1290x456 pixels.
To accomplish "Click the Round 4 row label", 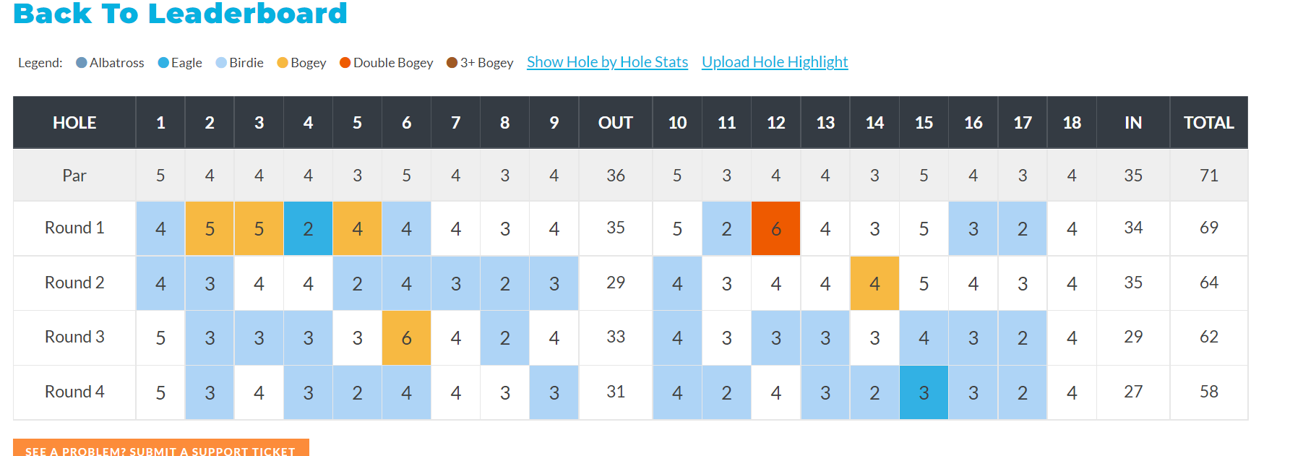I will pos(74,392).
